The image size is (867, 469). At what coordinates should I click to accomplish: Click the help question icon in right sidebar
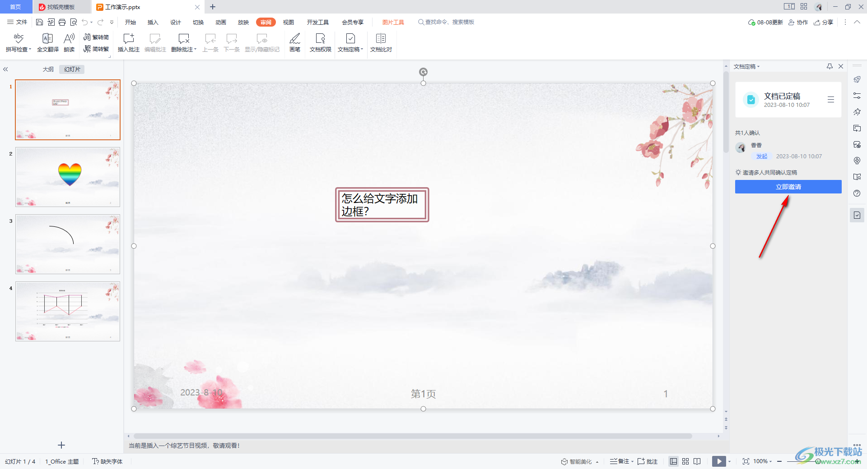(857, 193)
